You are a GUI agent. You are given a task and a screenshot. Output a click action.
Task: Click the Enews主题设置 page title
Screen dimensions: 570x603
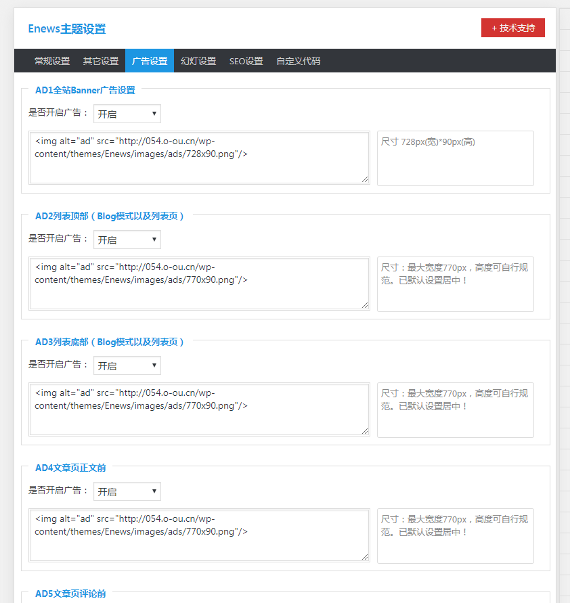66,29
